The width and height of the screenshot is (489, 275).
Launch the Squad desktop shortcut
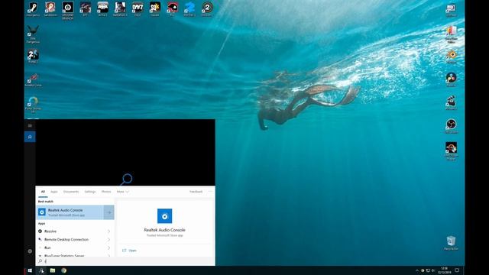pyautogui.click(x=155, y=9)
